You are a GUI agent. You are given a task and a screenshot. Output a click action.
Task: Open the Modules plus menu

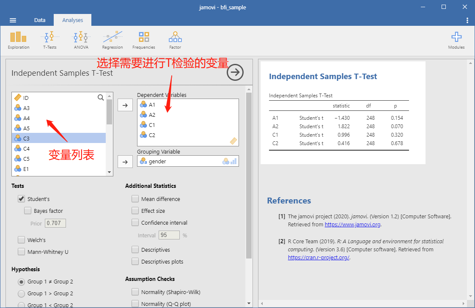click(456, 40)
